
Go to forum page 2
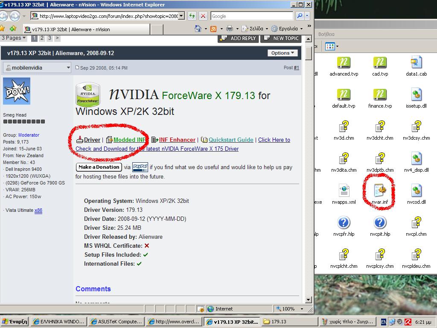(x=42, y=38)
